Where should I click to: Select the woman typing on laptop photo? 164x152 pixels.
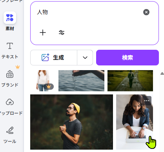(135, 122)
